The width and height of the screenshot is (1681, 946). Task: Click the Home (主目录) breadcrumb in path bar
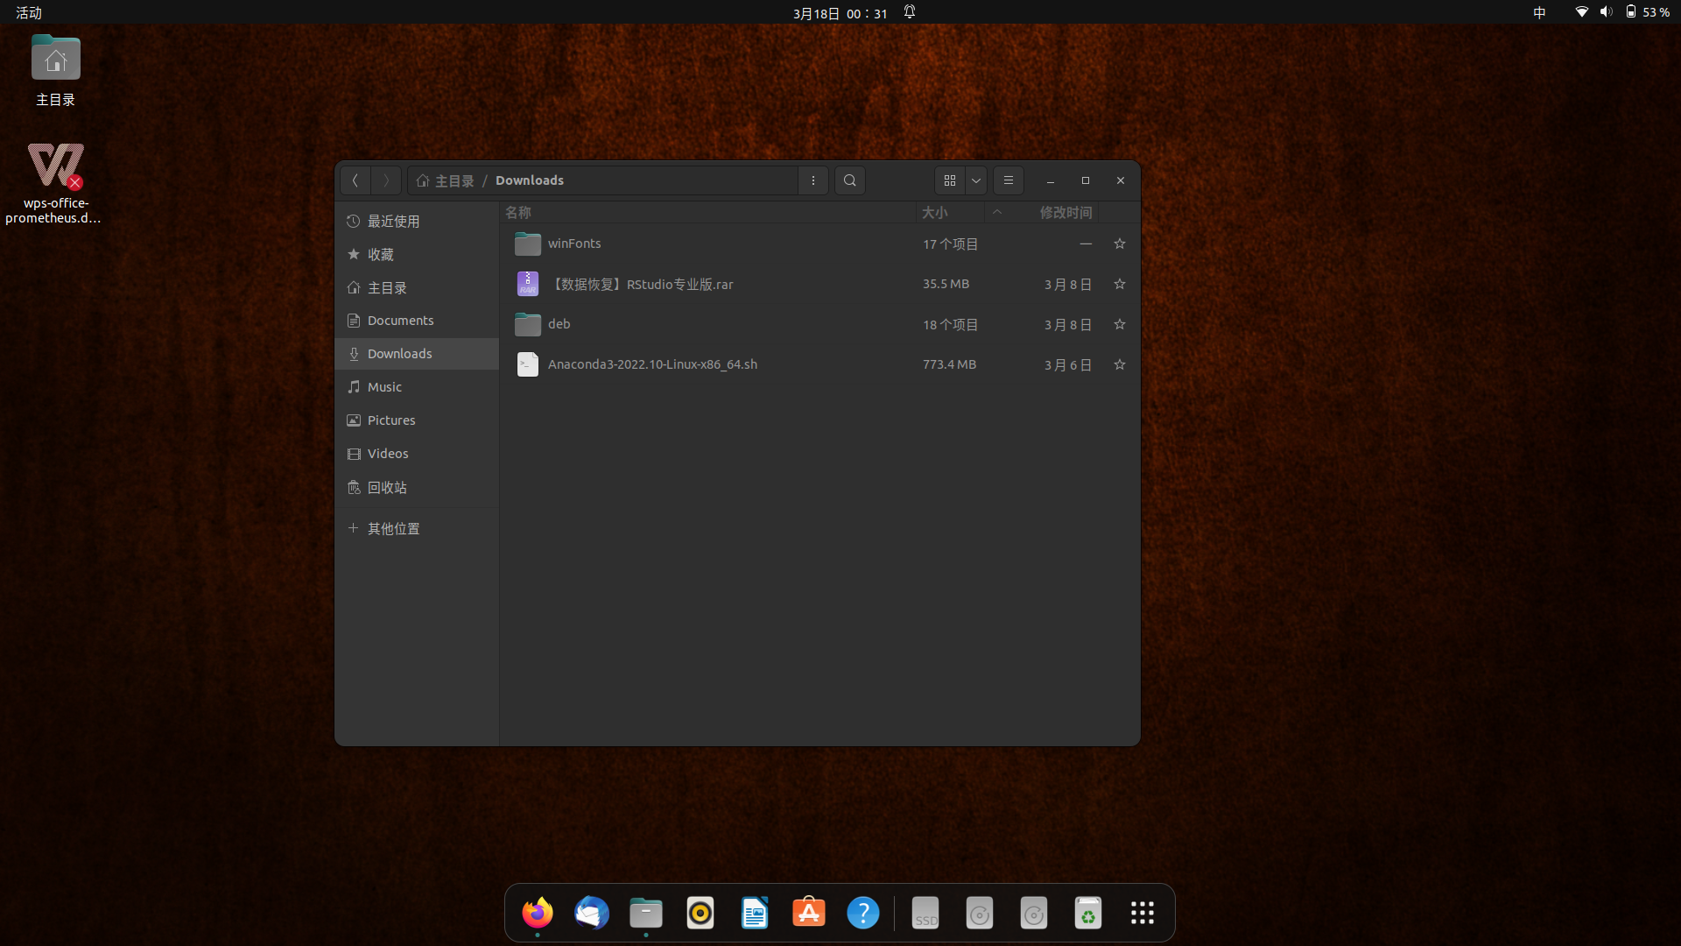pos(446,180)
